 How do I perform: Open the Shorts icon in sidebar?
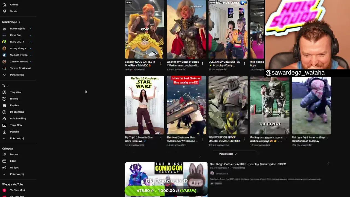[x=4, y=11]
